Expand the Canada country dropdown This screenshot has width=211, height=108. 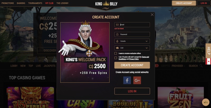tap(132, 41)
